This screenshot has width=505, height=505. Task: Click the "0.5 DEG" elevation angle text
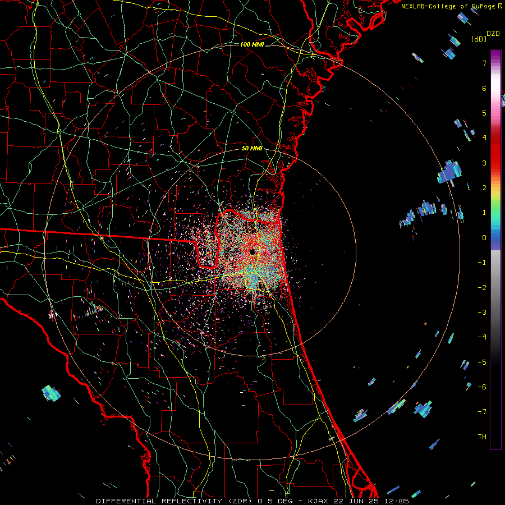276,501
